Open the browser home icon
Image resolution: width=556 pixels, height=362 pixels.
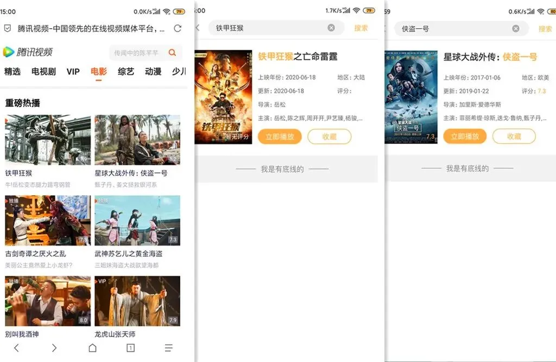(92, 348)
